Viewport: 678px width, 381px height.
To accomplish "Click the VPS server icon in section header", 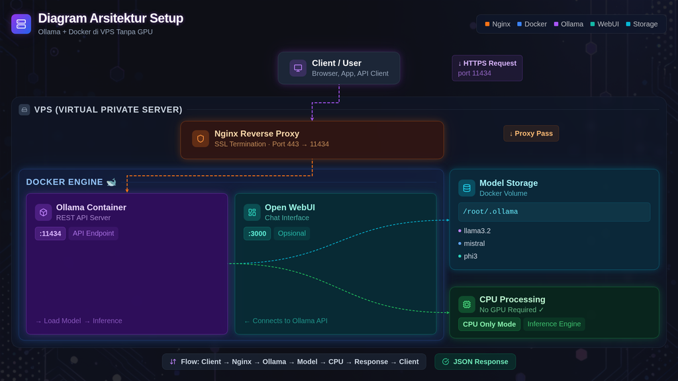I will [x=24, y=110].
